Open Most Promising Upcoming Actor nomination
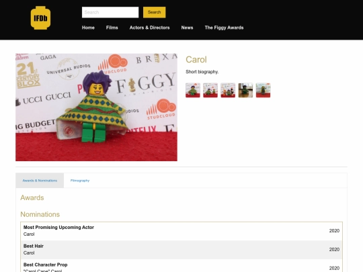 coord(182,231)
